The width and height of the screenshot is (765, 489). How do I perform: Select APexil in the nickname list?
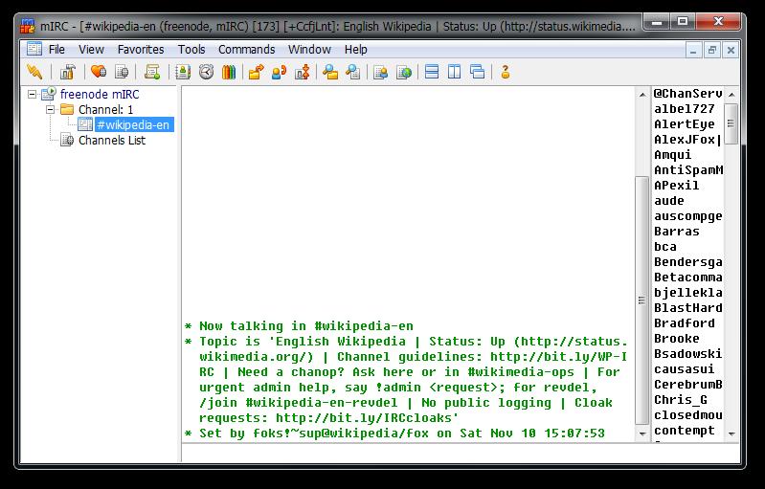(x=676, y=186)
